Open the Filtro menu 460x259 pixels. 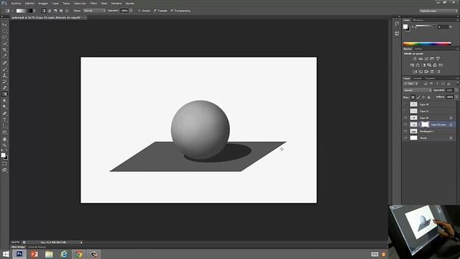tap(93, 3)
